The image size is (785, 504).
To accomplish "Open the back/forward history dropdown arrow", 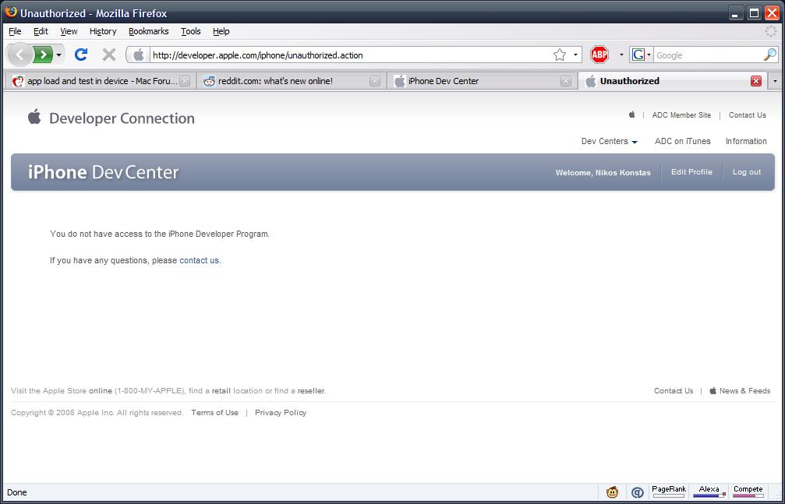I will (x=58, y=55).
